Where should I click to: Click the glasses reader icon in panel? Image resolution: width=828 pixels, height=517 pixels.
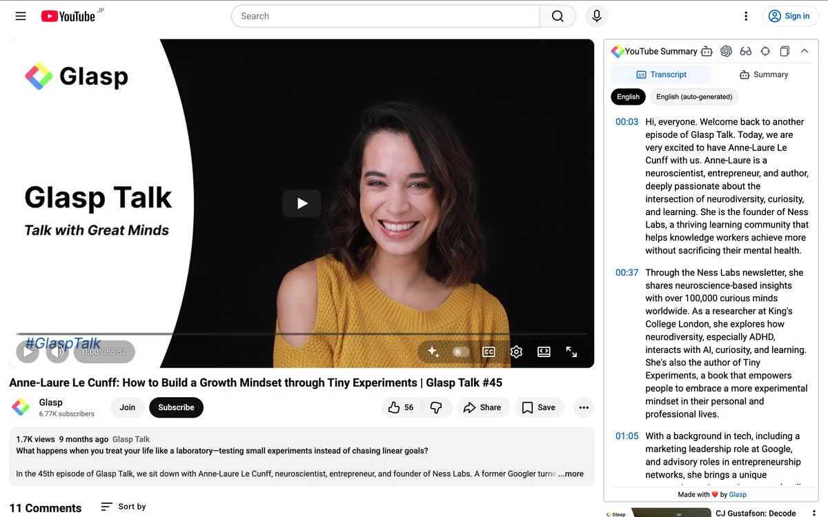pos(746,51)
